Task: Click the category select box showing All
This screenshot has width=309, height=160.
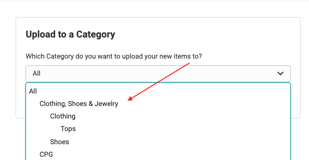Action: click(158, 73)
